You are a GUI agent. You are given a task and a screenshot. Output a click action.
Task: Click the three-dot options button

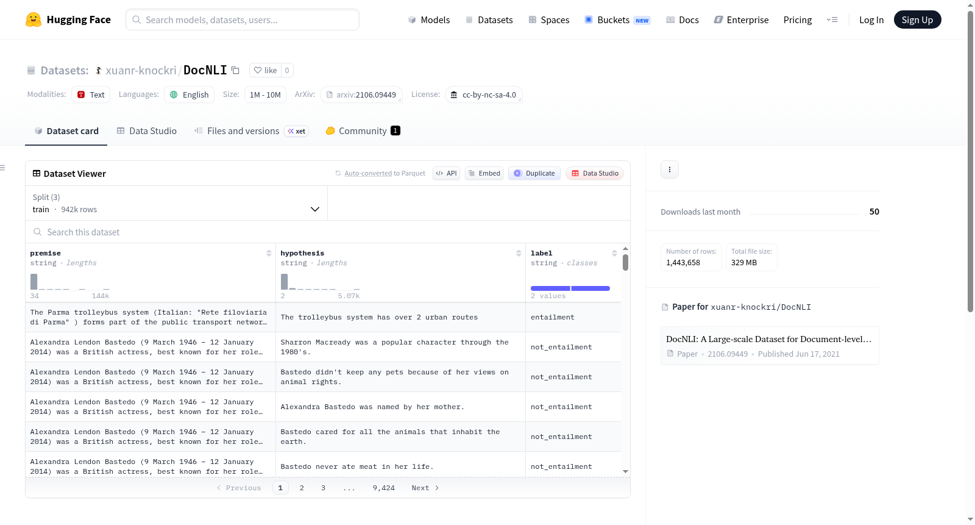[670, 170]
